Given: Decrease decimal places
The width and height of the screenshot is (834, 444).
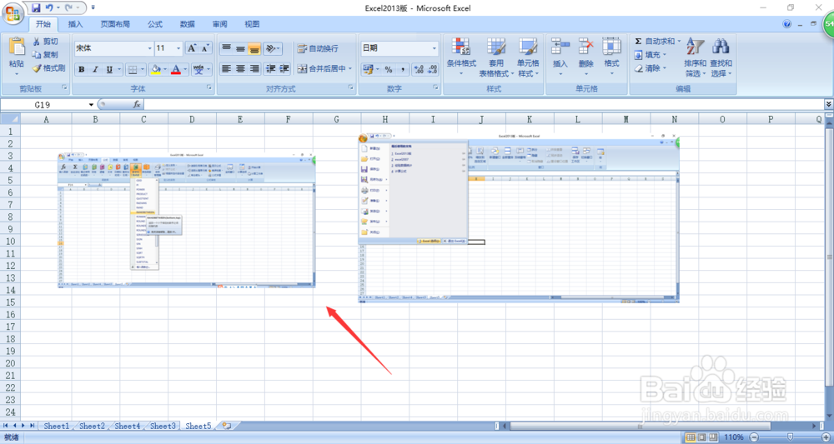Looking at the screenshot, I should coord(432,70).
